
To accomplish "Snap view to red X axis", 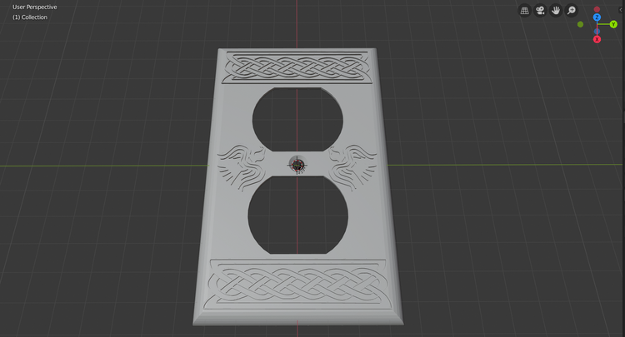I will pyautogui.click(x=597, y=39).
